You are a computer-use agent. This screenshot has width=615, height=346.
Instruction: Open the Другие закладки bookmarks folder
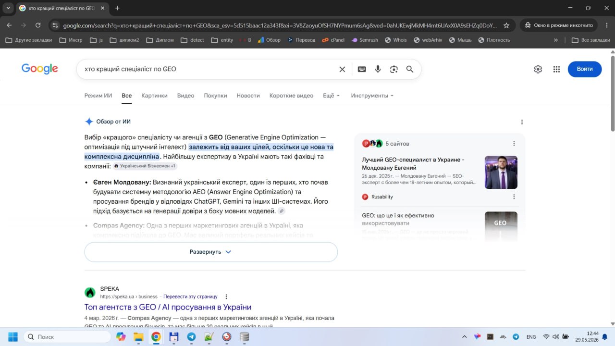[29, 40]
